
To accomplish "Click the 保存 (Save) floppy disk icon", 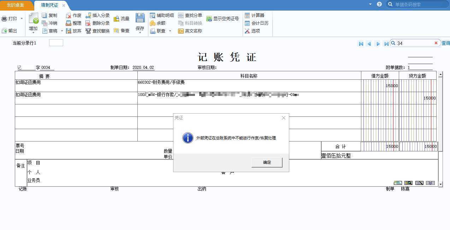I will (140, 18).
